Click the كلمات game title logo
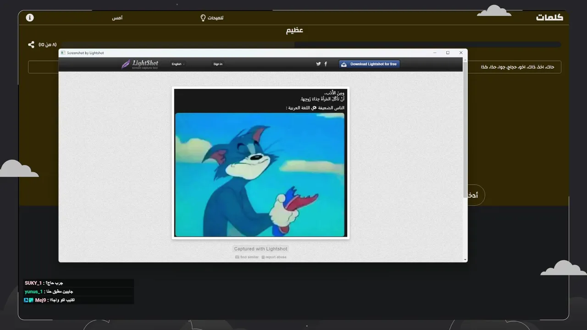Screen dimensions: 587x330 coord(549,17)
